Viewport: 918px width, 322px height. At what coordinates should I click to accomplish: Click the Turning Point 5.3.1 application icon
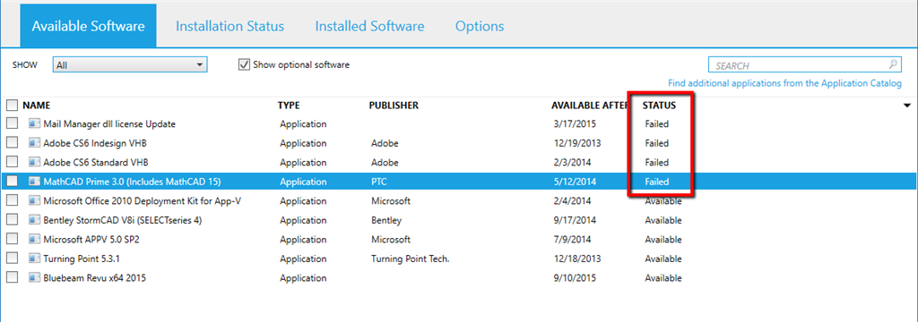(x=34, y=258)
